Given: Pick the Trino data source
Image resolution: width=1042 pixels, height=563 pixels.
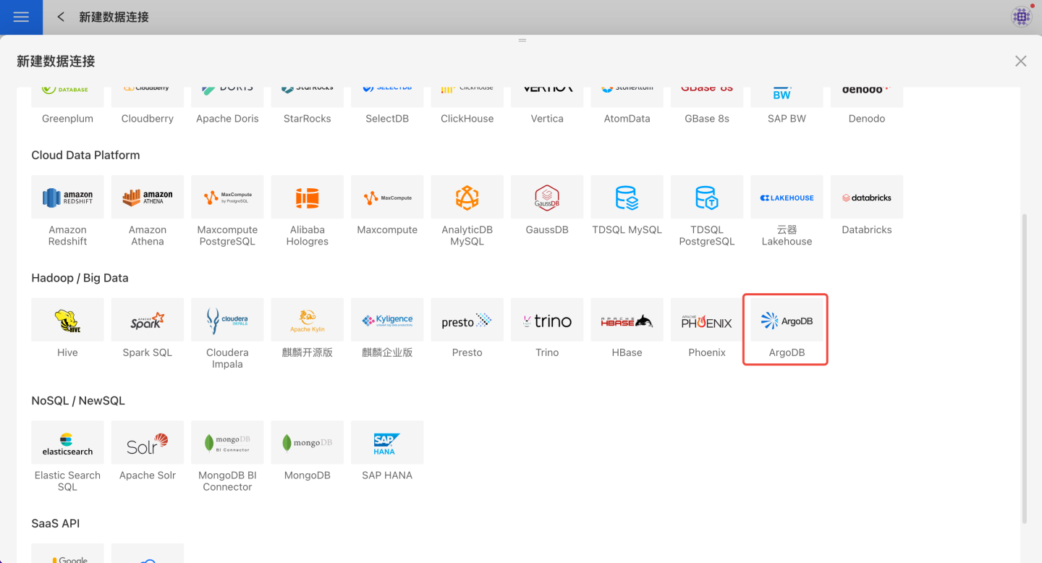Looking at the screenshot, I should tap(547, 321).
